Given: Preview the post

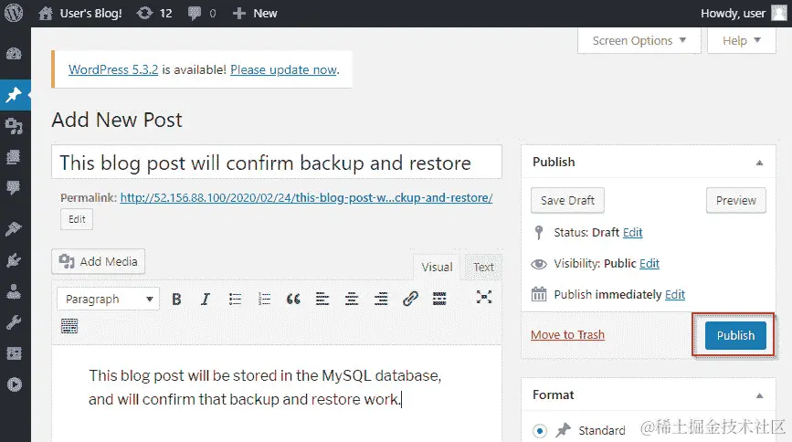Looking at the screenshot, I should pos(736,201).
